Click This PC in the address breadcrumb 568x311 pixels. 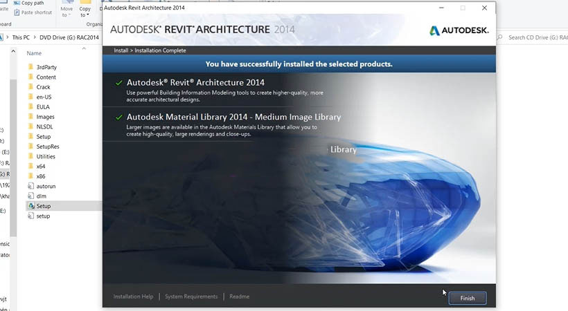(x=21, y=37)
